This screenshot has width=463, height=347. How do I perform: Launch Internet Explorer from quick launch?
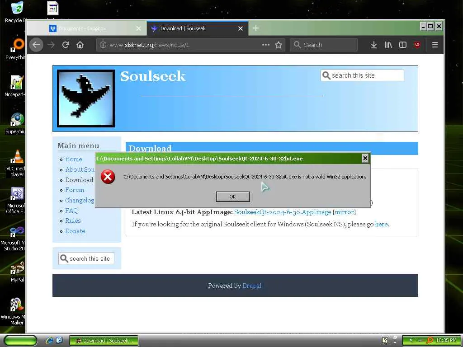(x=49, y=341)
